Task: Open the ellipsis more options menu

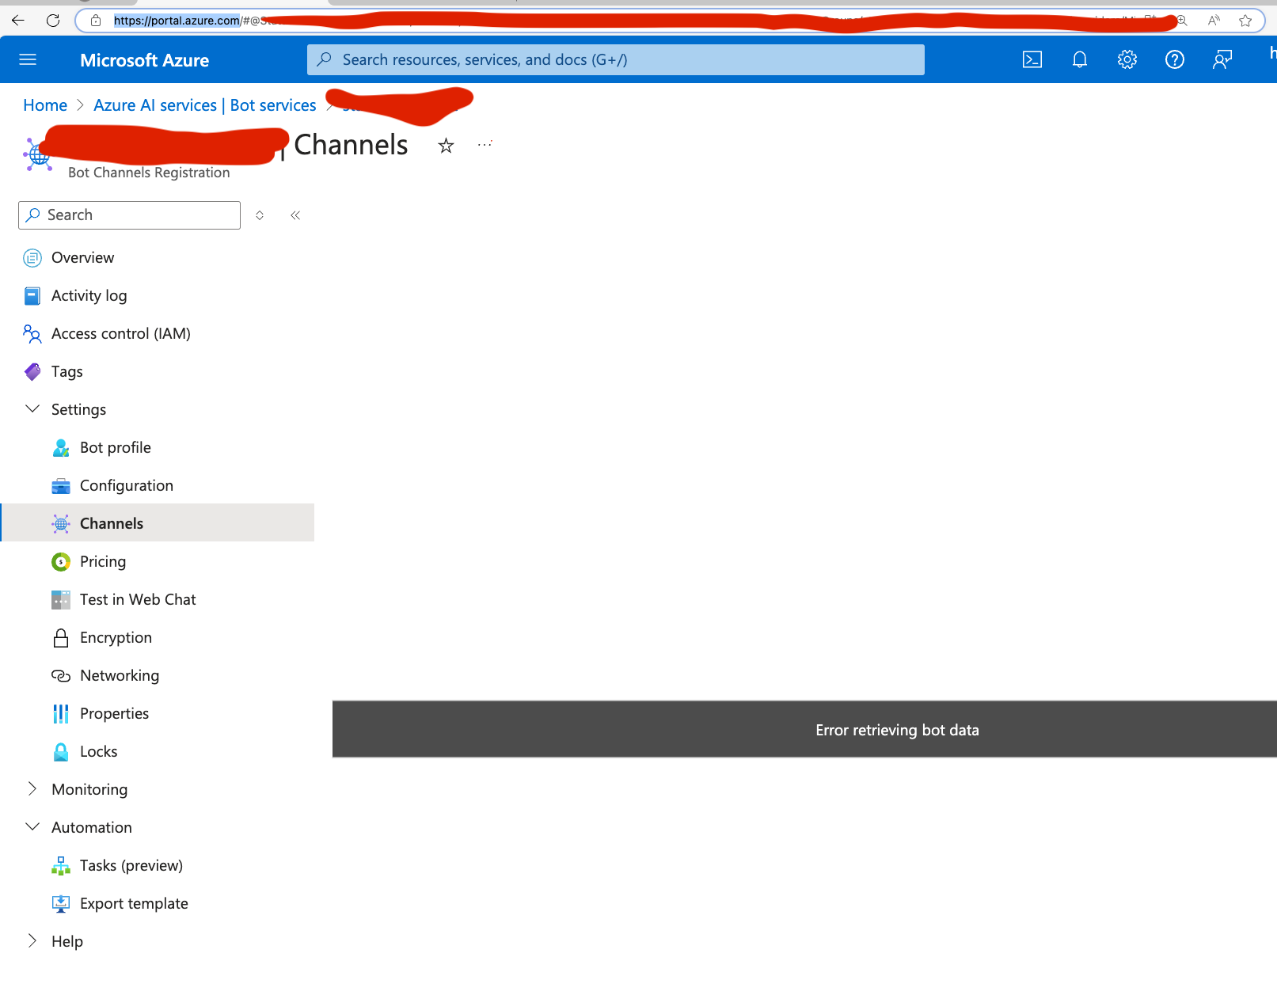Action: tap(484, 145)
